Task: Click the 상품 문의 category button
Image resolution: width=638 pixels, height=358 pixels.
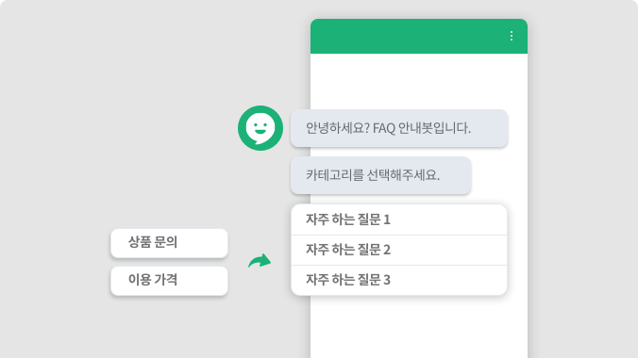Action: click(169, 243)
